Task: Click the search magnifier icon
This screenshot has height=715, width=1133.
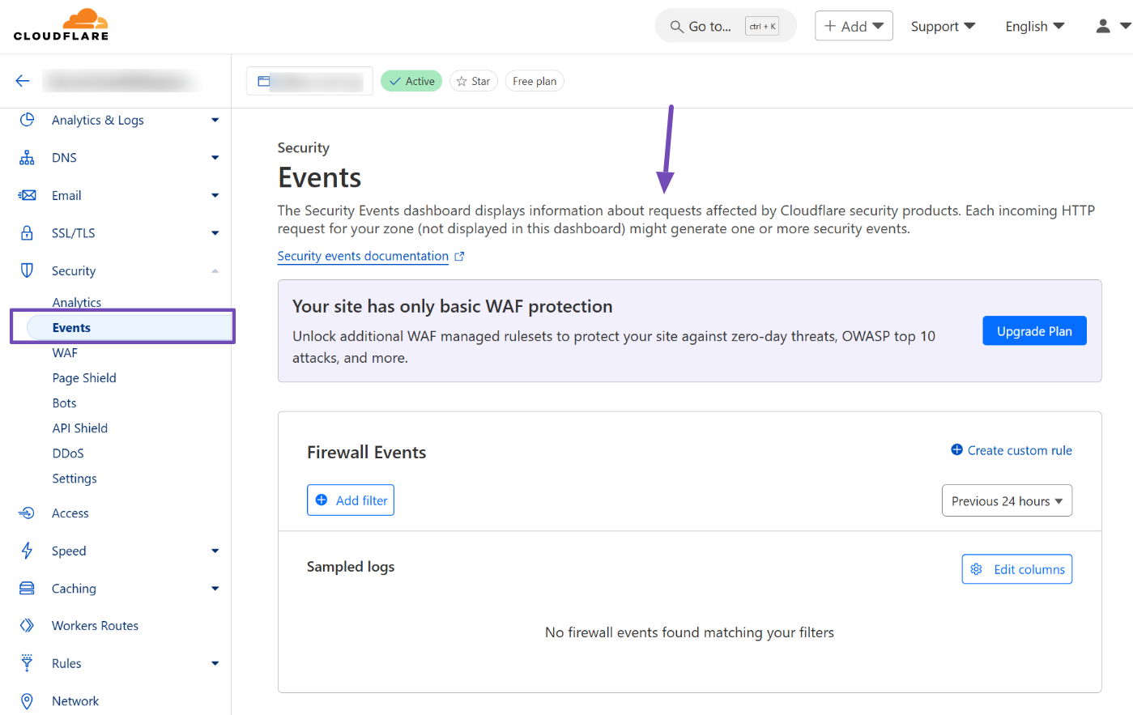Action: (676, 27)
